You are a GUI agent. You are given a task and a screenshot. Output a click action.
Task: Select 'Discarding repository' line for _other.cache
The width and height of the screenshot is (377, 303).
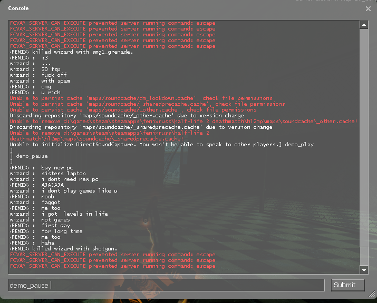click(x=127, y=115)
